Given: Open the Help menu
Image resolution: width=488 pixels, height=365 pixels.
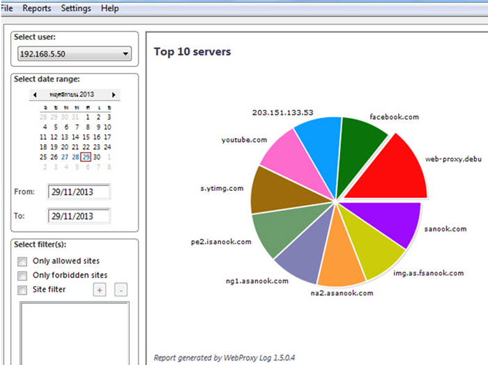Looking at the screenshot, I should click(109, 8).
